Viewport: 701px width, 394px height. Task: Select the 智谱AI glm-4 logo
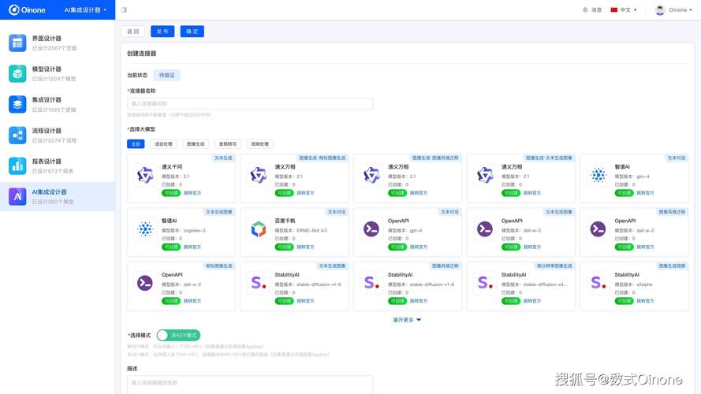598,175
